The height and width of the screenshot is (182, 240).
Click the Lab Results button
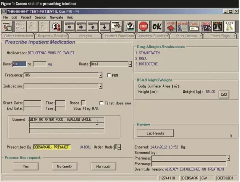155,133
